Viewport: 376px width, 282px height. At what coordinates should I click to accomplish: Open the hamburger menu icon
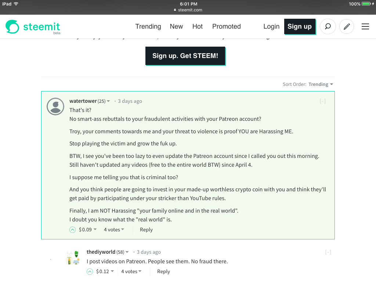365,26
